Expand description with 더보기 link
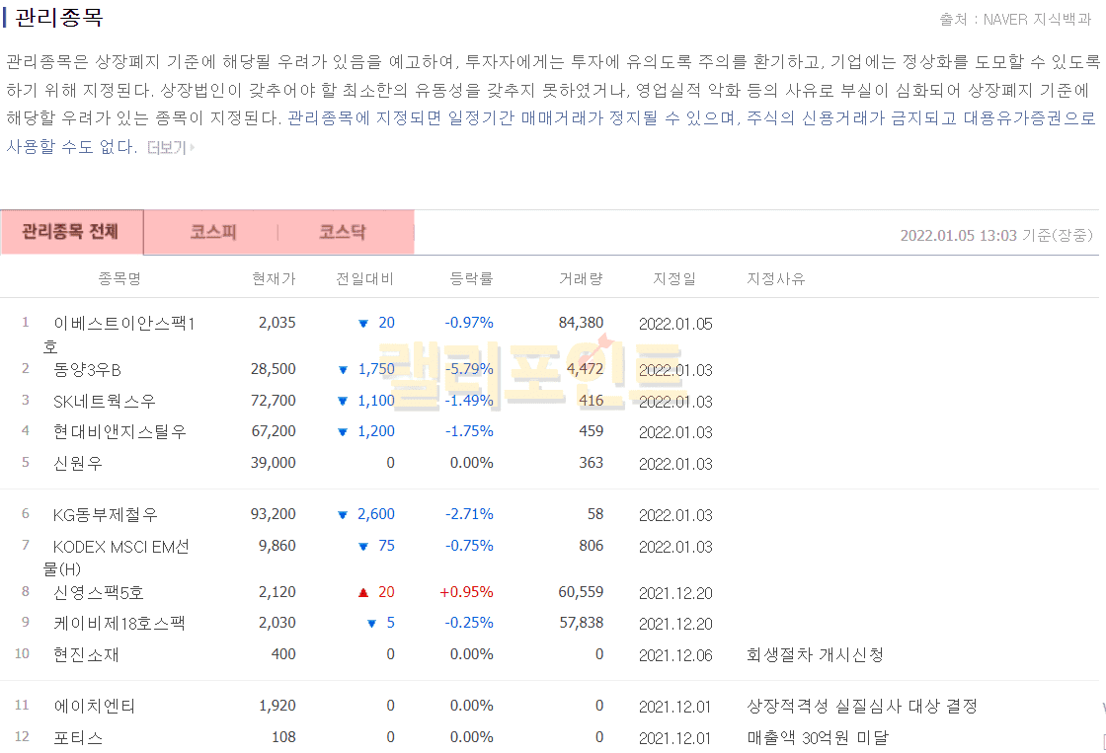This screenshot has height=753, width=1106. coord(170,148)
